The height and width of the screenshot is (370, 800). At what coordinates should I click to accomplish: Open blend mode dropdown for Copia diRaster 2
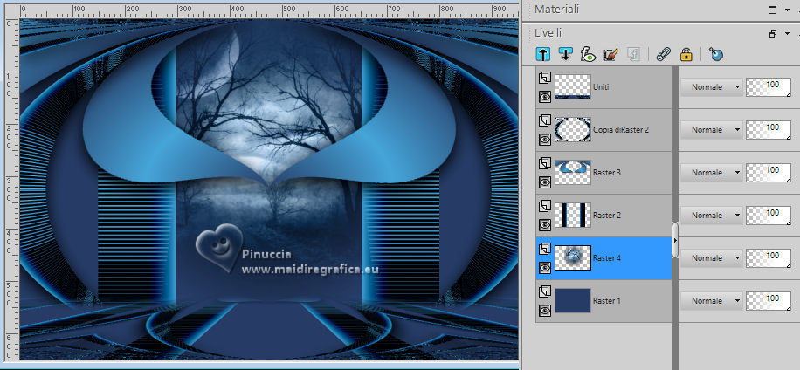pos(712,130)
